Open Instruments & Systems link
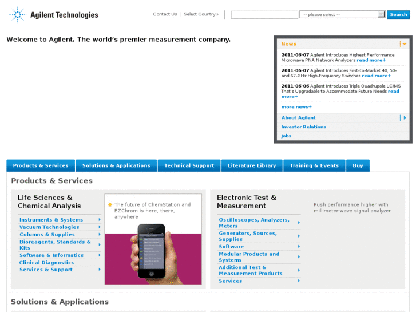This screenshot has width=416, height=312. coord(51,220)
